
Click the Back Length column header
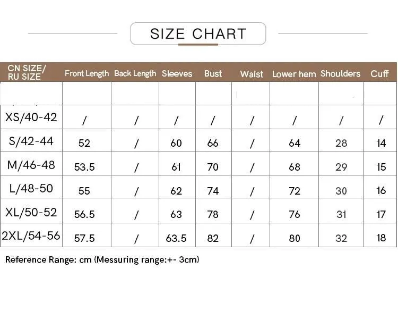pyautogui.click(x=135, y=73)
